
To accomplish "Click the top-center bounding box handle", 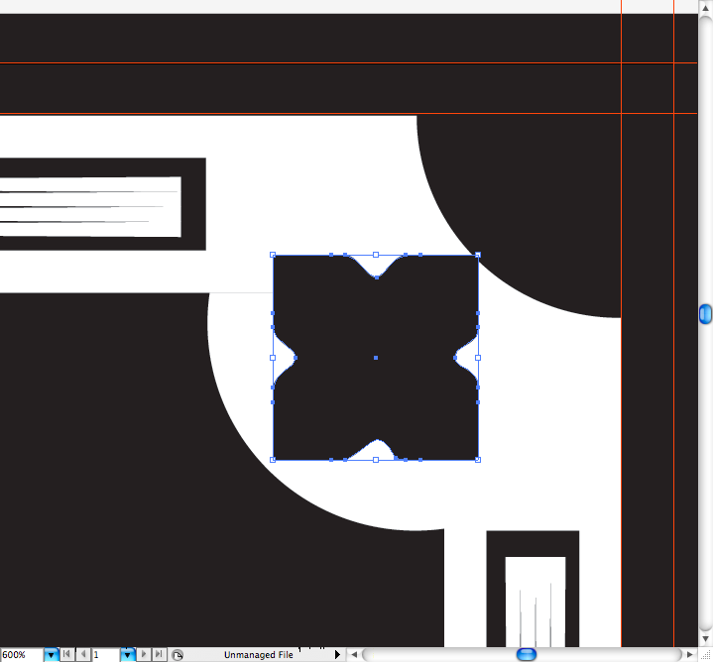I will (x=376, y=255).
